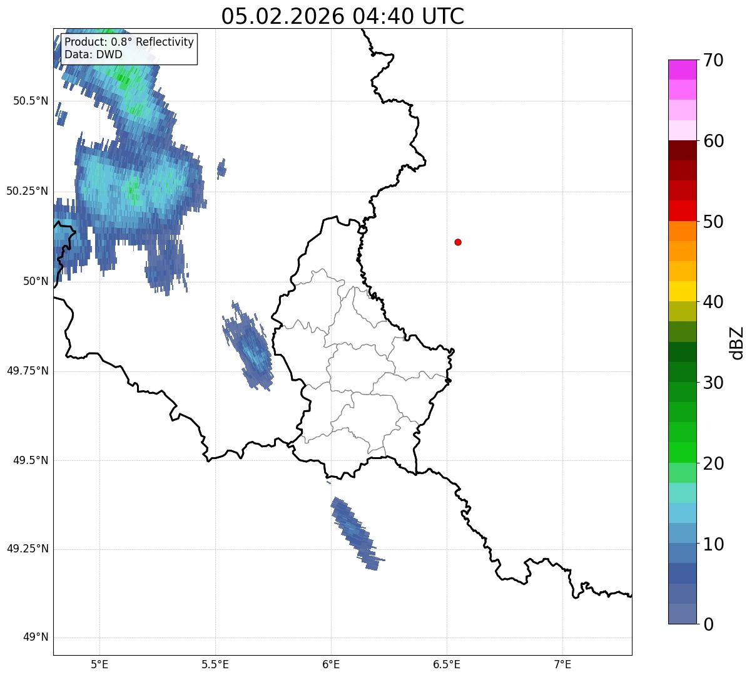Image resolution: width=752 pixels, height=677 pixels.
Task: Click the longitude label 5.5°E
Action: point(215,664)
